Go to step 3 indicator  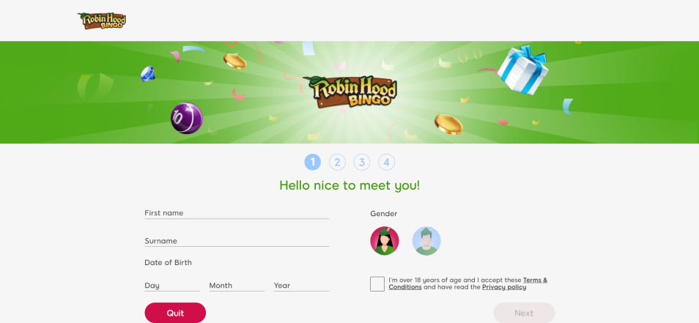(362, 162)
